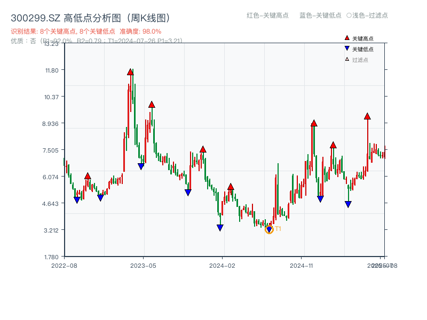The height and width of the screenshot is (320, 427).
Task: Click the red 关键高点 legend triangle icon
Action: pos(347,38)
